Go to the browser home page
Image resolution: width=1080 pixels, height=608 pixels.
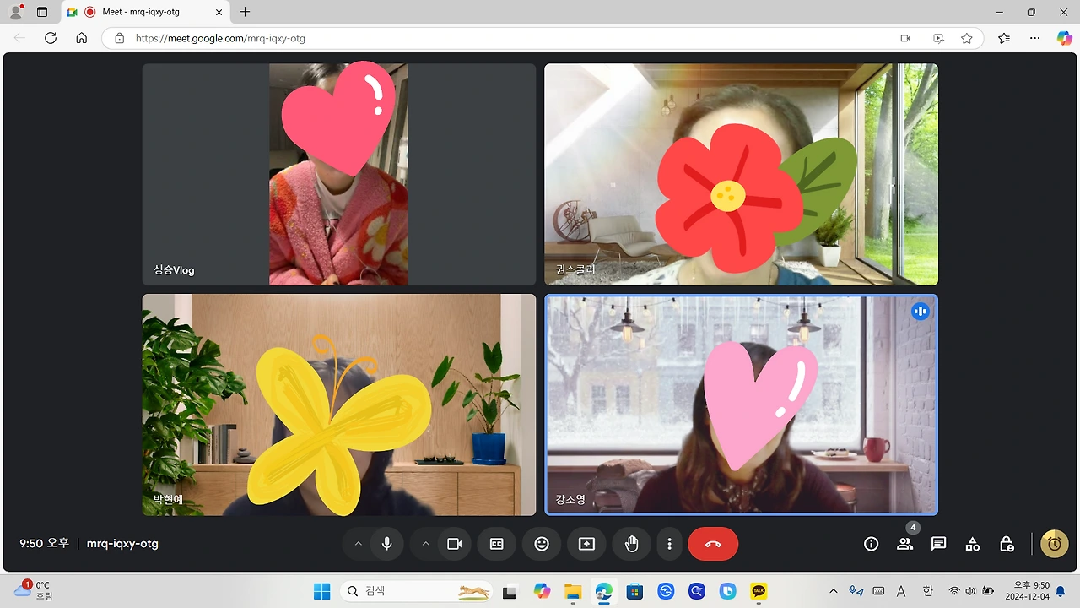[82, 38]
